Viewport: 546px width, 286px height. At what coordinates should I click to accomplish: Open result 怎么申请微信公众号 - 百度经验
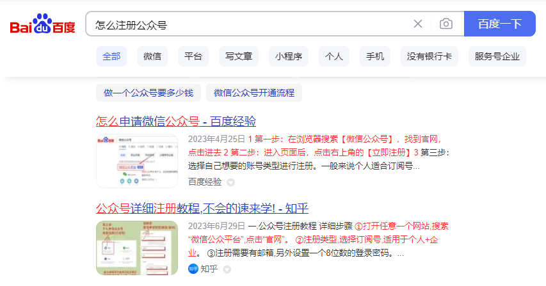pos(176,122)
